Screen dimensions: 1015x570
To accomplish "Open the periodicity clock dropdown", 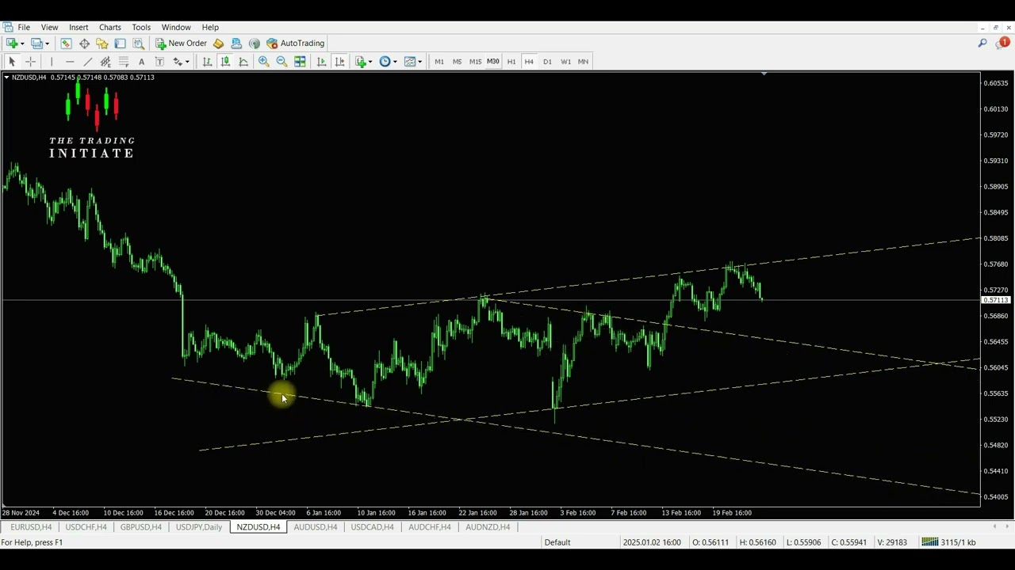I will pos(395,62).
